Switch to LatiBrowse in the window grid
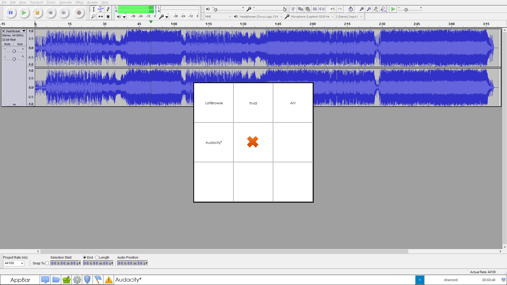Screen dimensions: 507x285 point(214,103)
